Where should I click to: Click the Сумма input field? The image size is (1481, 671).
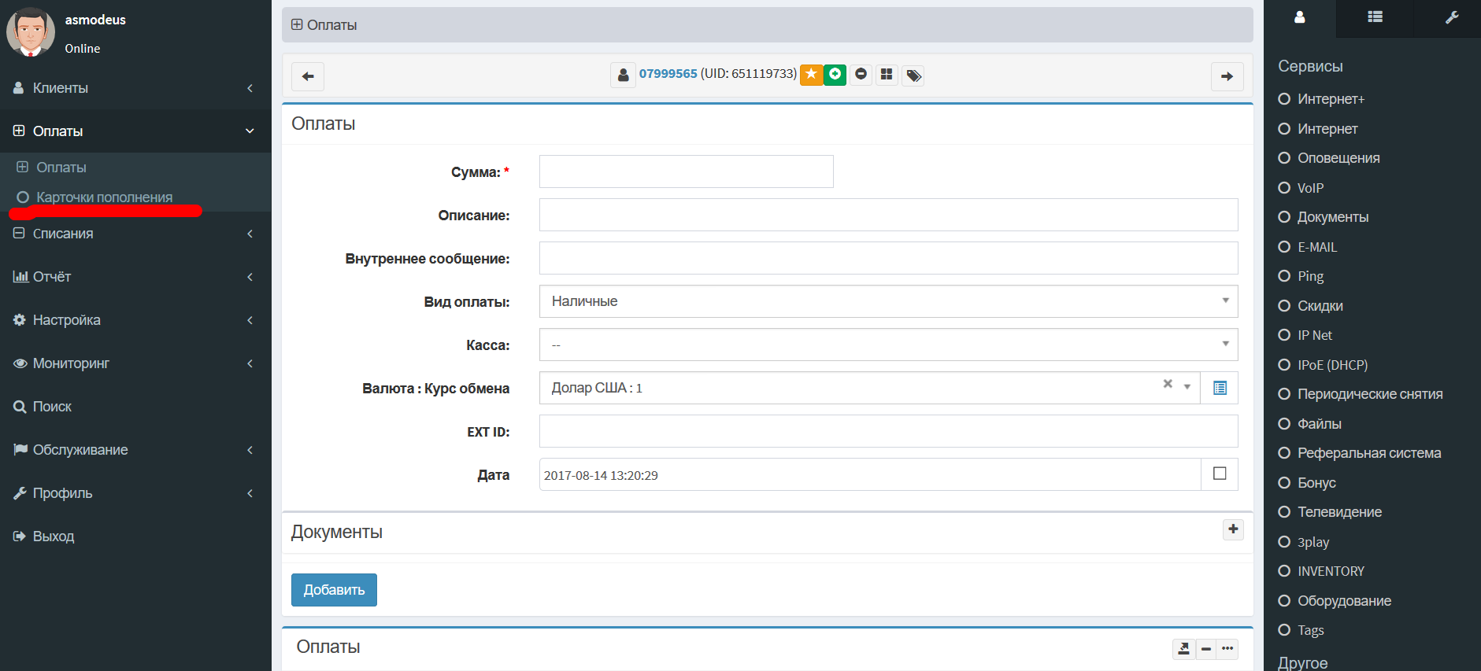point(686,171)
